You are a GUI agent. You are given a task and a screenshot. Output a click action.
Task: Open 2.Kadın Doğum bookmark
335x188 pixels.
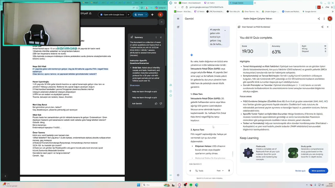[x=271, y=11]
